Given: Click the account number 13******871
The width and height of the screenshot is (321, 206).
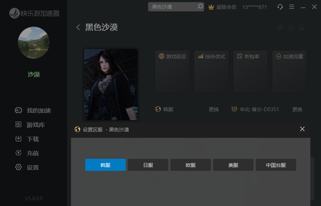Looking at the screenshot, I should click(x=255, y=7).
